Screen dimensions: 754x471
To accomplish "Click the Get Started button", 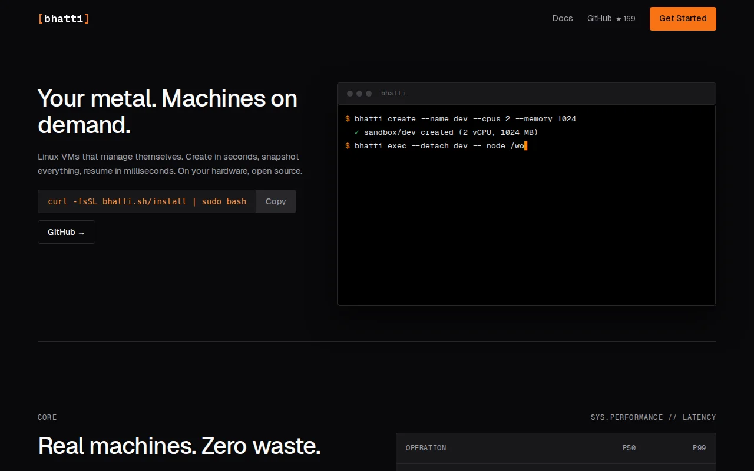I will pos(683,19).
